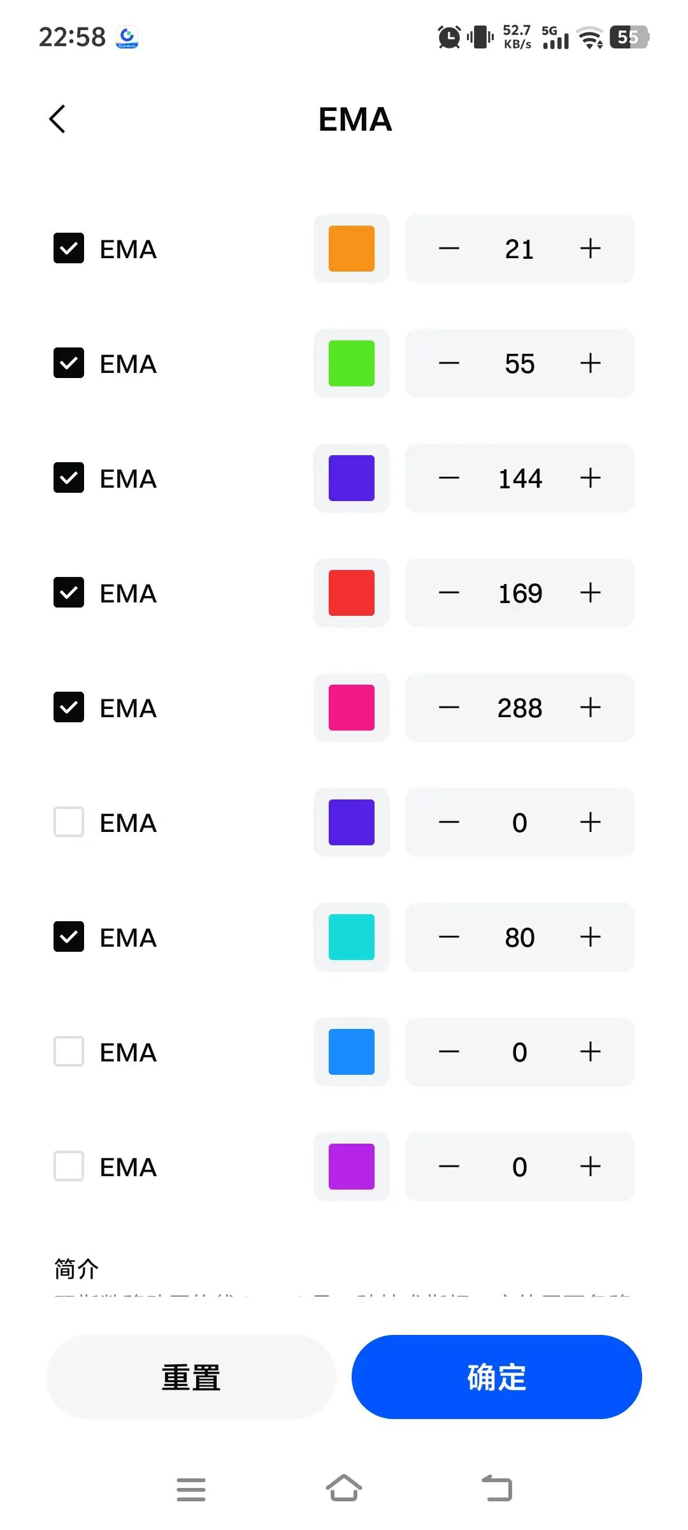The image size is (688, 1530).
Task: Tap plus next to value 169
Action: (591, 593)
